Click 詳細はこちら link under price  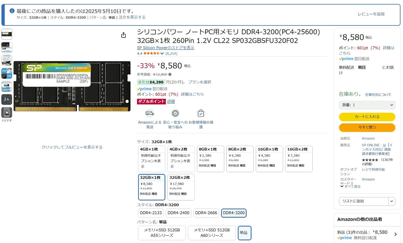(x=192, y=94)
